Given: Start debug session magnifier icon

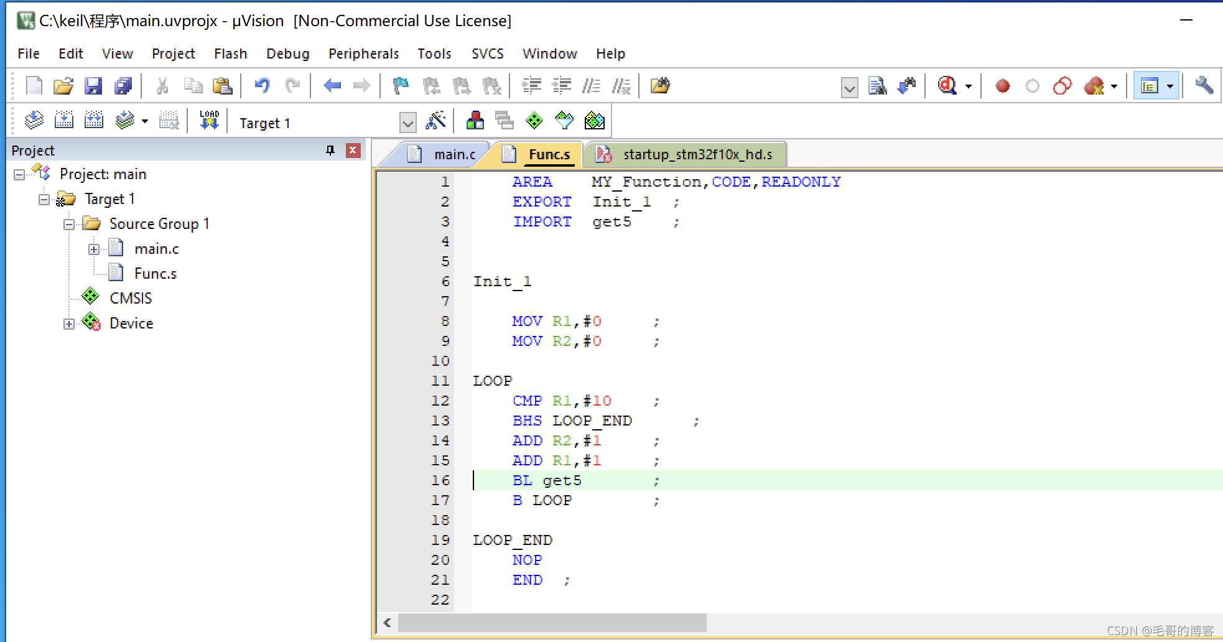Looking at the screenshot, I should (947, 86).
